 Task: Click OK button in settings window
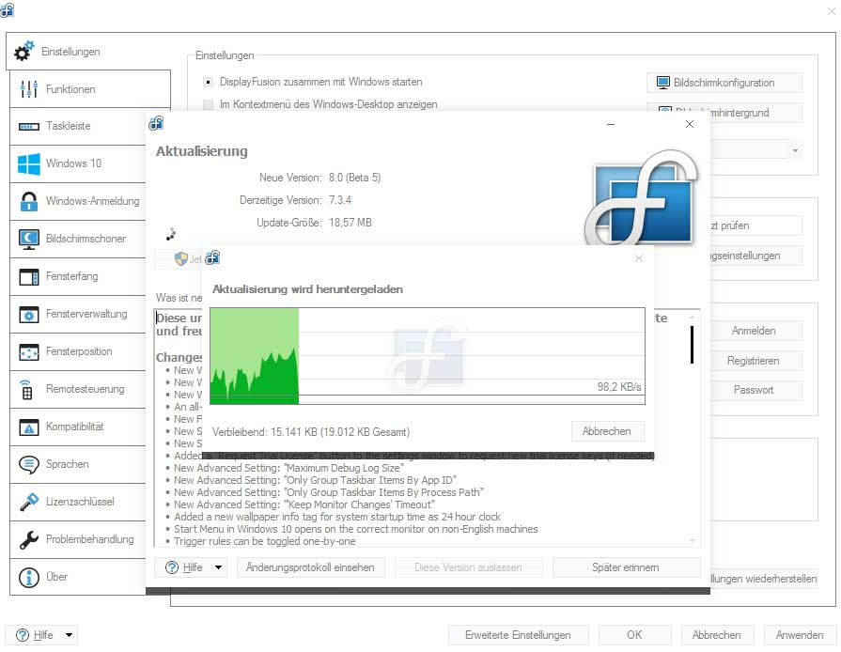pos(634,635)
